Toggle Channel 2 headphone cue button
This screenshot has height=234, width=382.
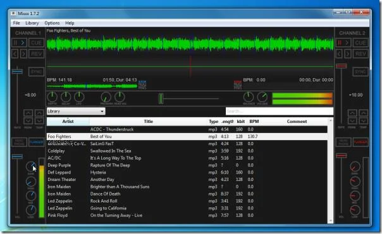pos(343,142)
